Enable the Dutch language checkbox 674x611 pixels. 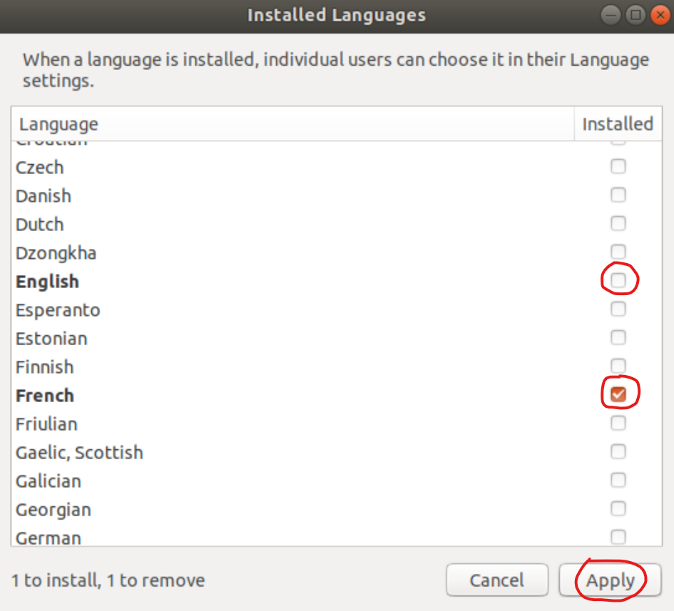tap(618, 223)
